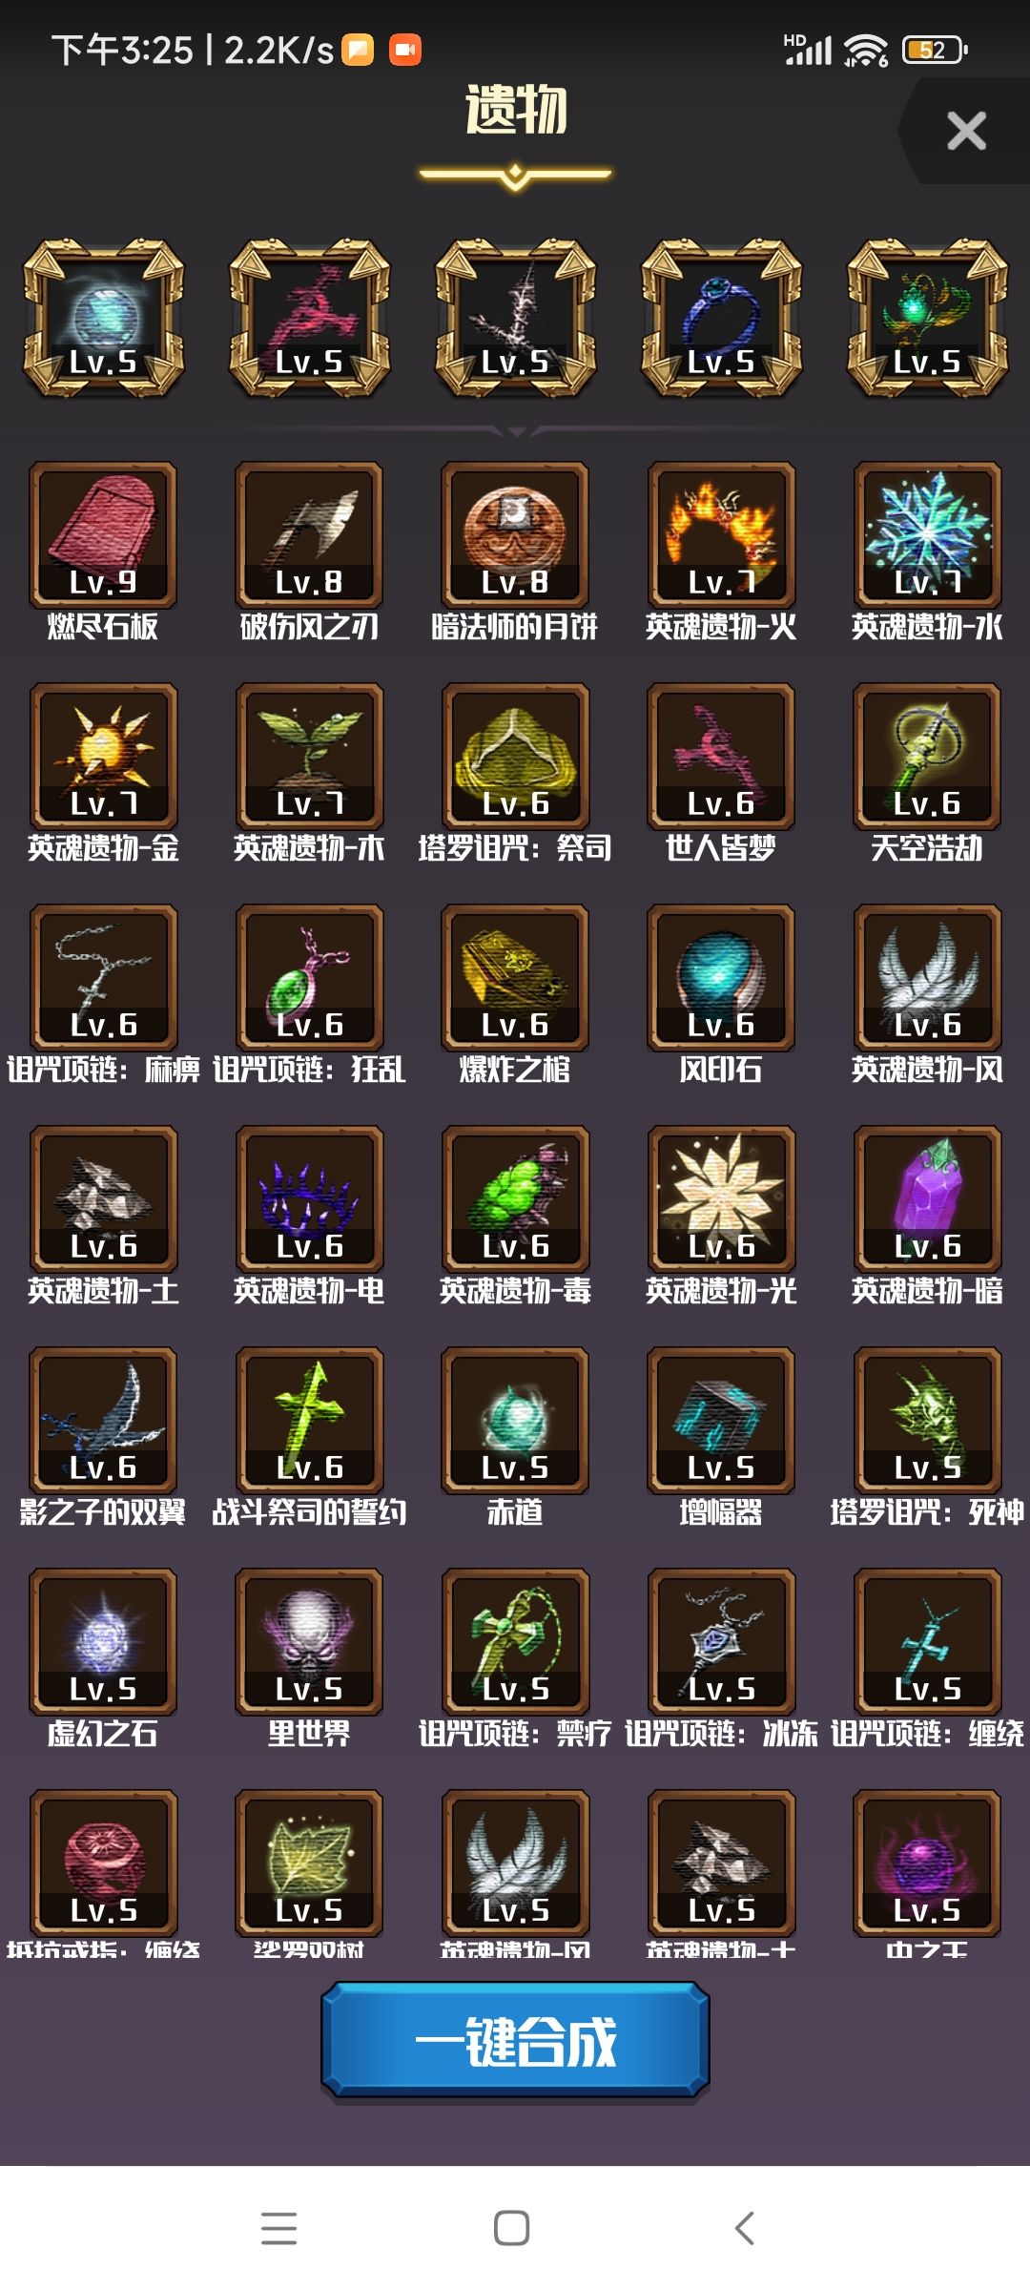
Task: Tap the 爆炸之棺 golden coffin relic
Action: [x=515, y=977]
